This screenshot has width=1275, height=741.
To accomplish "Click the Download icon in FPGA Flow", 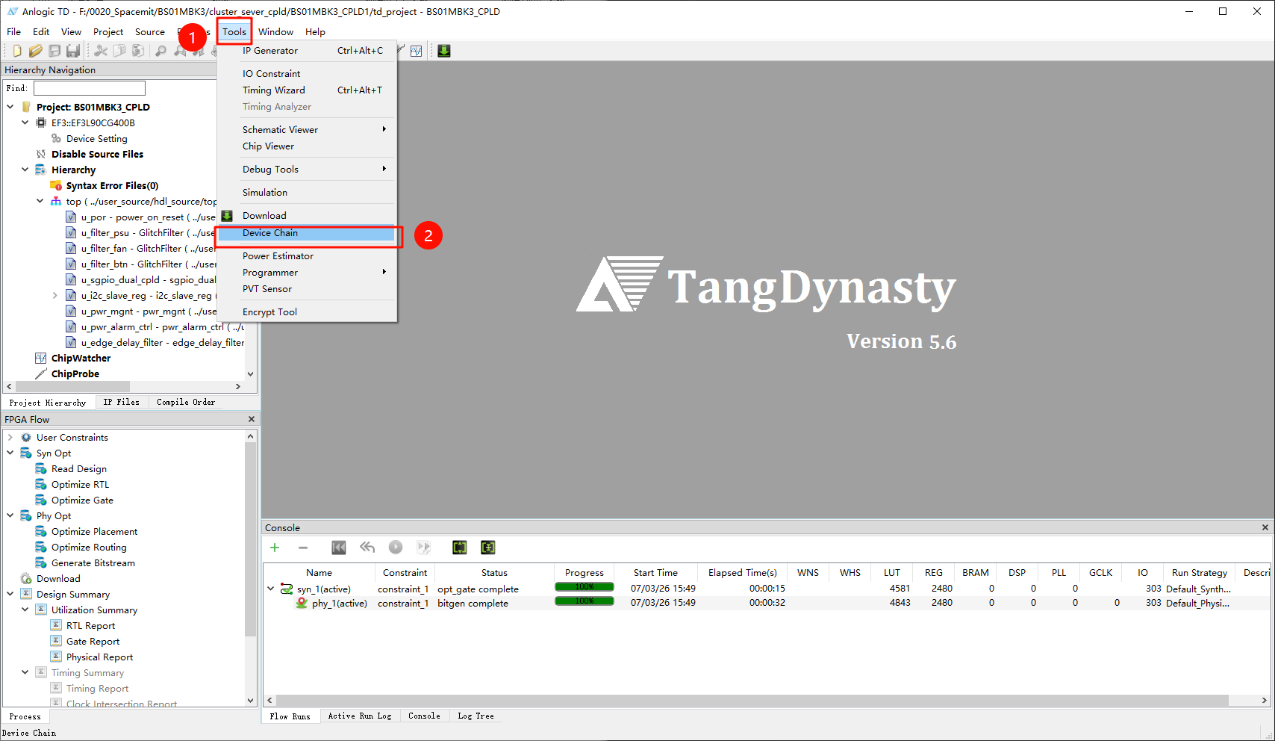I will 26,579.
